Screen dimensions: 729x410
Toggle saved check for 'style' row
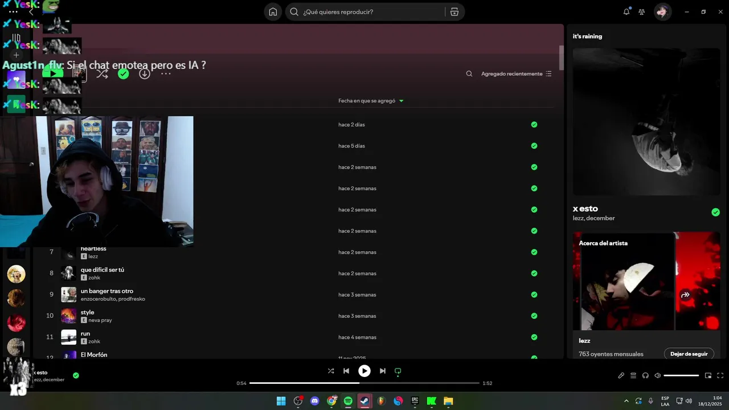click(534, 316)
